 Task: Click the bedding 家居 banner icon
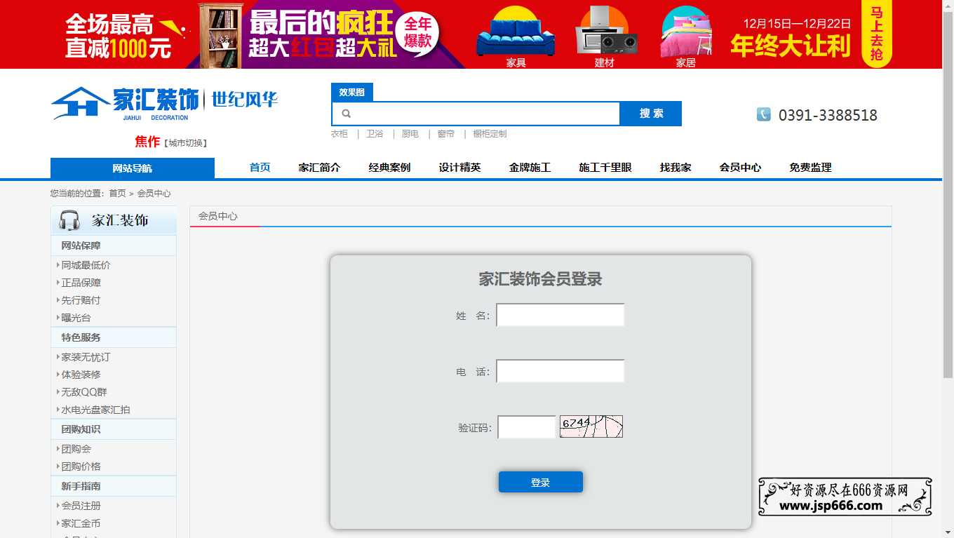click(x=685, y=35)
